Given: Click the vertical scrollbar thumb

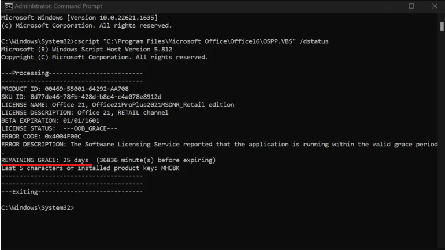Looking at the screenshot, I should (442, 26).
